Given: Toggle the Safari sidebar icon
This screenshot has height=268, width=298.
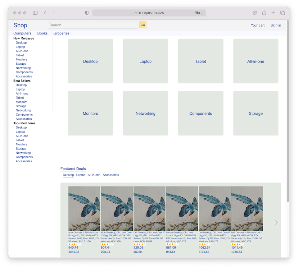Looking at the screenshot, I should pos(35,13).
